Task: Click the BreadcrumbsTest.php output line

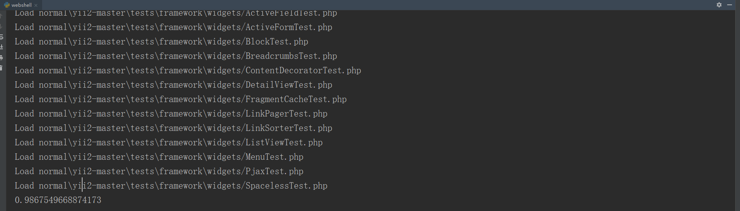Action: pyautogui.click(x=176, y=56)
